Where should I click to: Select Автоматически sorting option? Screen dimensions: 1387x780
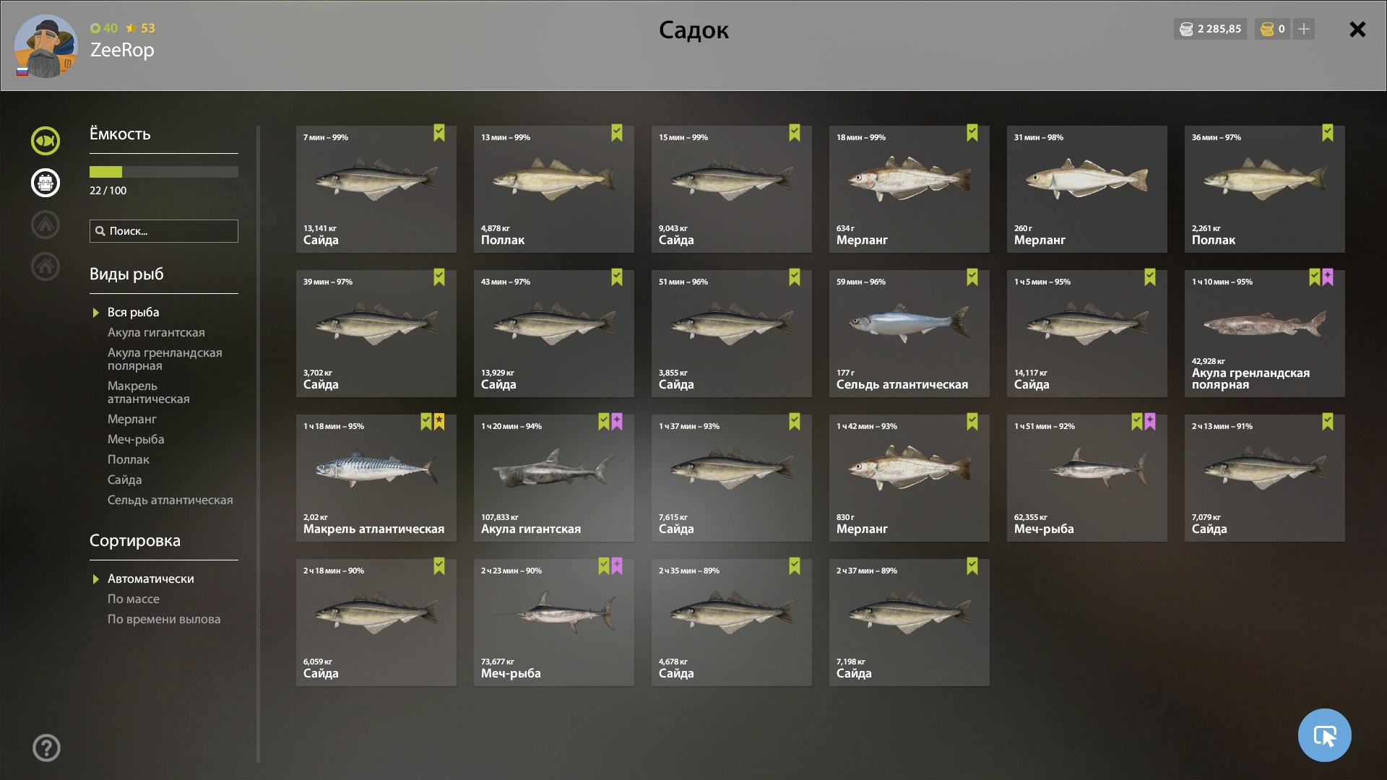[x=150, y=578]
